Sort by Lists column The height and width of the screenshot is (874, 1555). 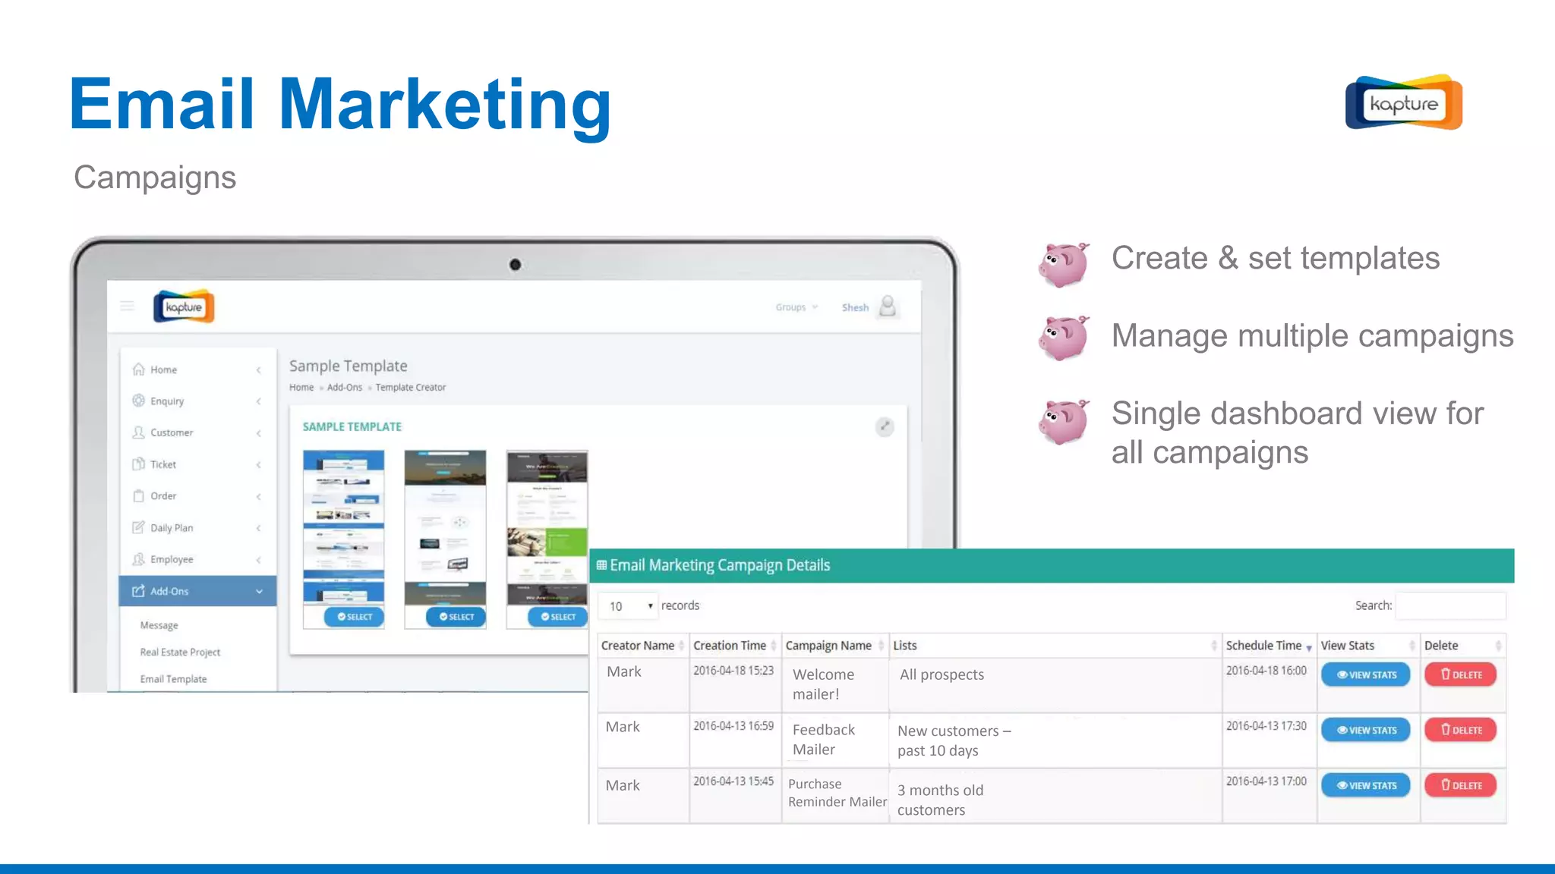(1055, 646)
